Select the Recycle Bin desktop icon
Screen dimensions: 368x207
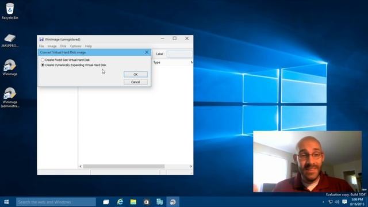click(x=10, y=11)
